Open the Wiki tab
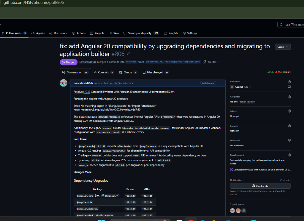The width and height of the screenshot is (304, 221). point(114,33)
